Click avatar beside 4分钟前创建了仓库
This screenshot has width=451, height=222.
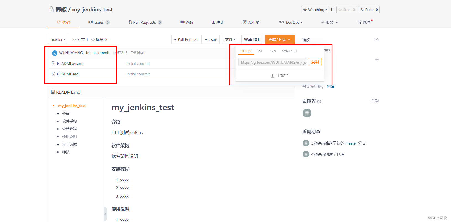pos(306,154)
